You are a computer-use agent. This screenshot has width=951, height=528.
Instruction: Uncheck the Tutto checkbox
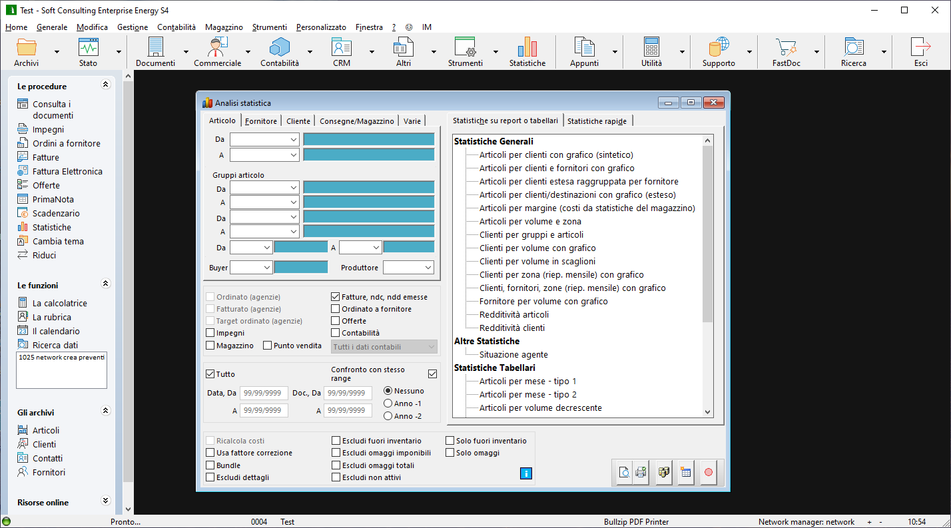point(210,374)
